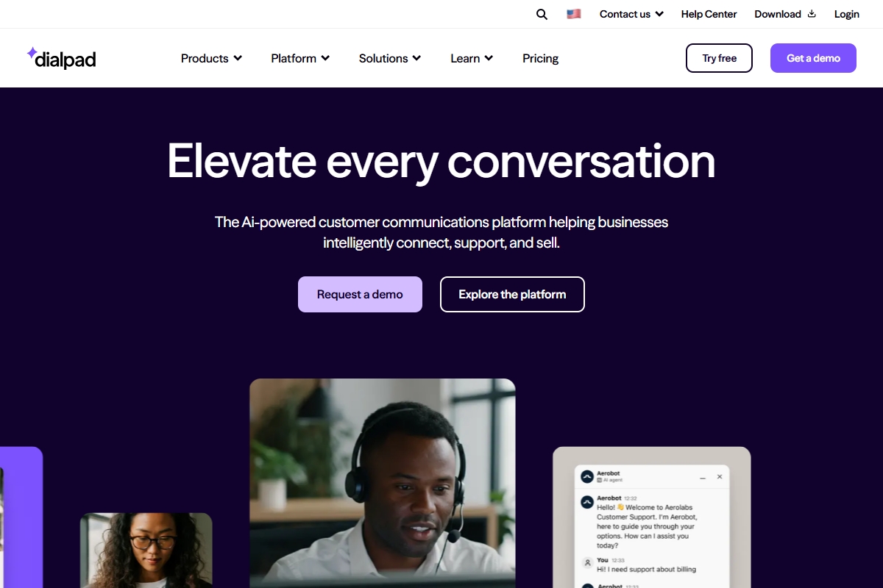Minimize the Aerobot chat widget
The height and width of the screenshot is (588, 883).
(703, 477)
